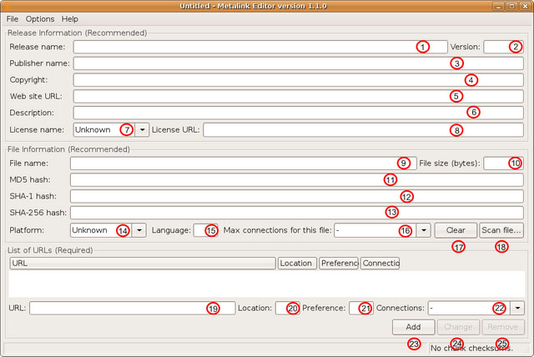
Task: Open the File menu
Action: coord(13,19)
